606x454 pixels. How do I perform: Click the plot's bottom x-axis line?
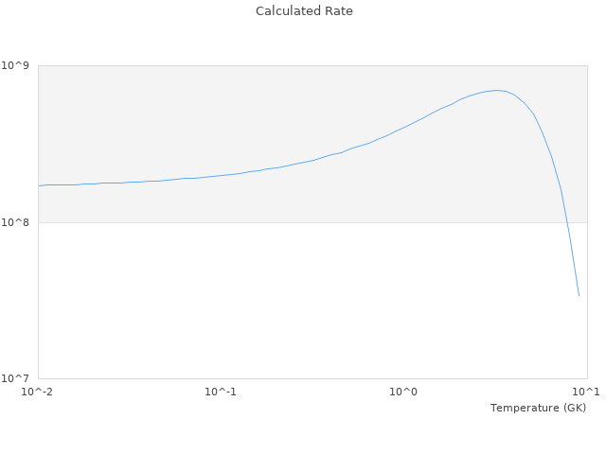pos(313,378)
